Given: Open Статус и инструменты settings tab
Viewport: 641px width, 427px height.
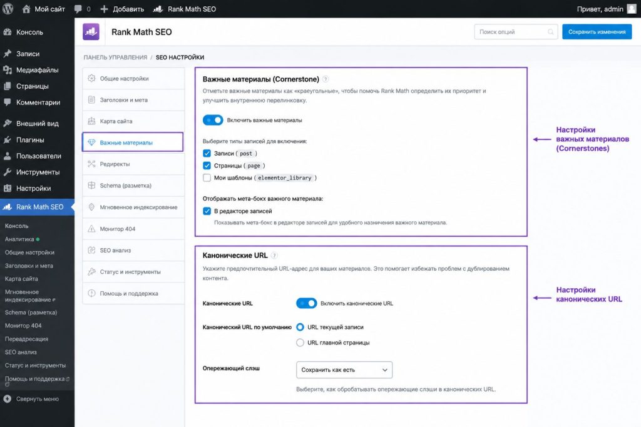Looking at the screenshot, I should click(133, 272).
